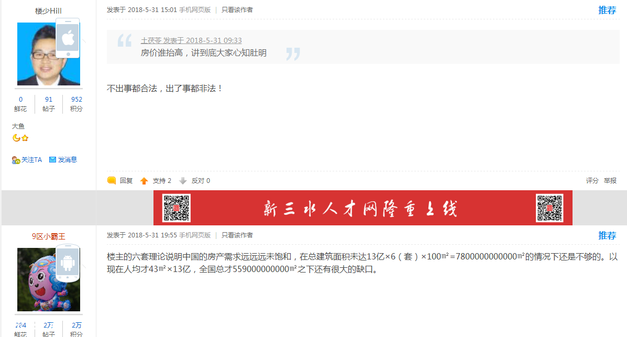
Task: Report the first post using 举报
Action: 610,181
